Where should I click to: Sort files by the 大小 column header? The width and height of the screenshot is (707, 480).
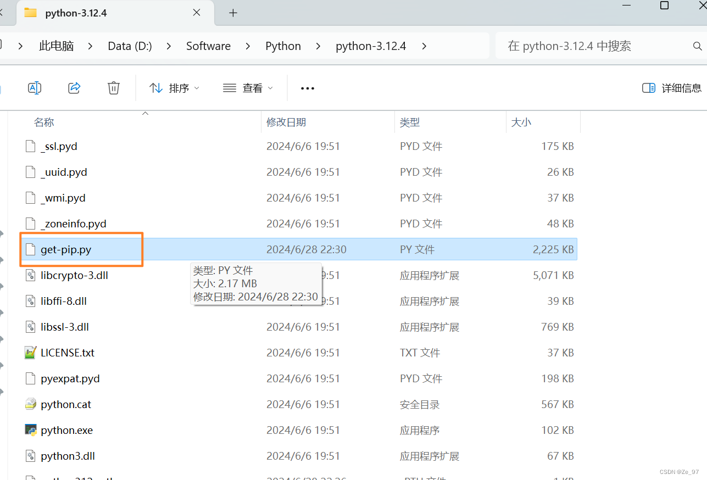tap(521, 122)
